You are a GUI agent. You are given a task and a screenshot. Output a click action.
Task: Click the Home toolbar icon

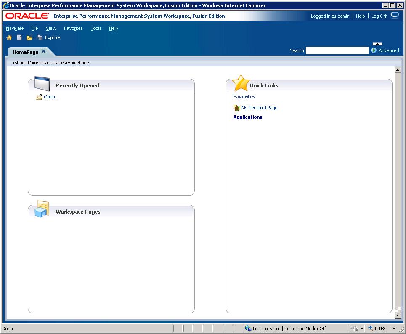coord(9,37)
